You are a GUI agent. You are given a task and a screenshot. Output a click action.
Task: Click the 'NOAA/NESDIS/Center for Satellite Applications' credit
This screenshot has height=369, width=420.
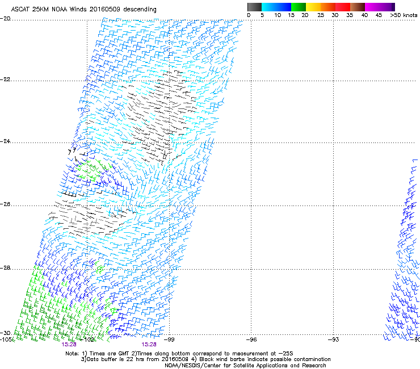pos(245,366)
